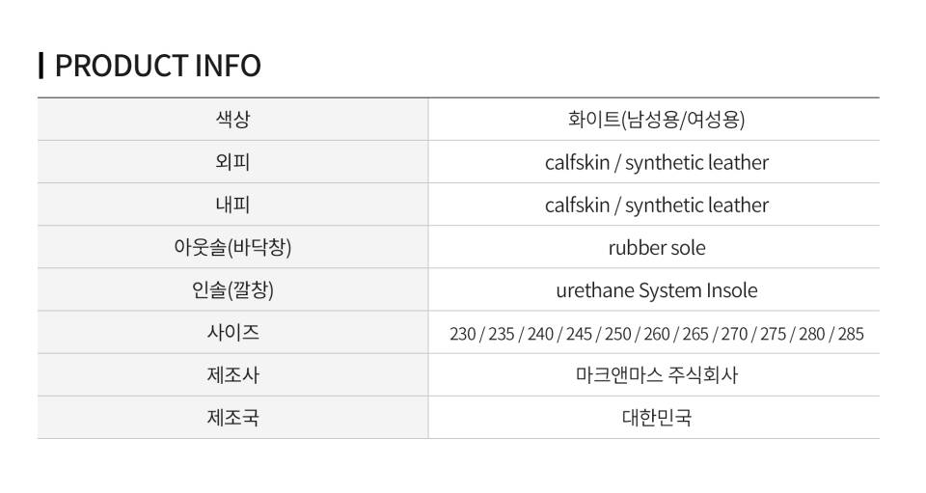Select the 인솔(깔창) row label
926x493 pixels.
(232, 290)
